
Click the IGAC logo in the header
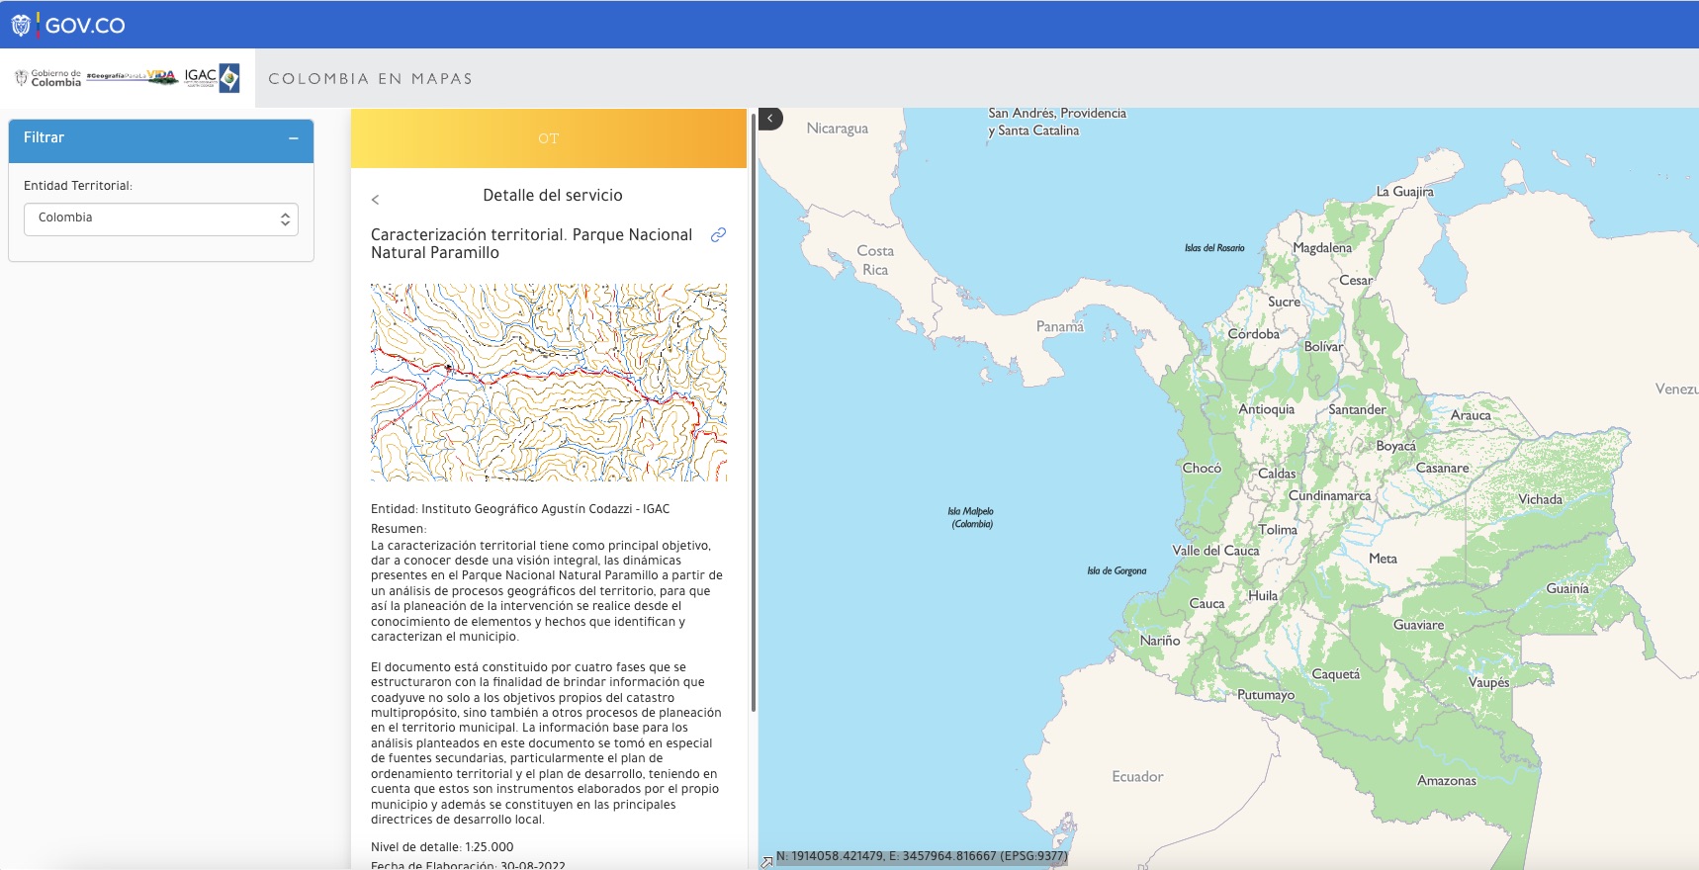click(212, 77)
